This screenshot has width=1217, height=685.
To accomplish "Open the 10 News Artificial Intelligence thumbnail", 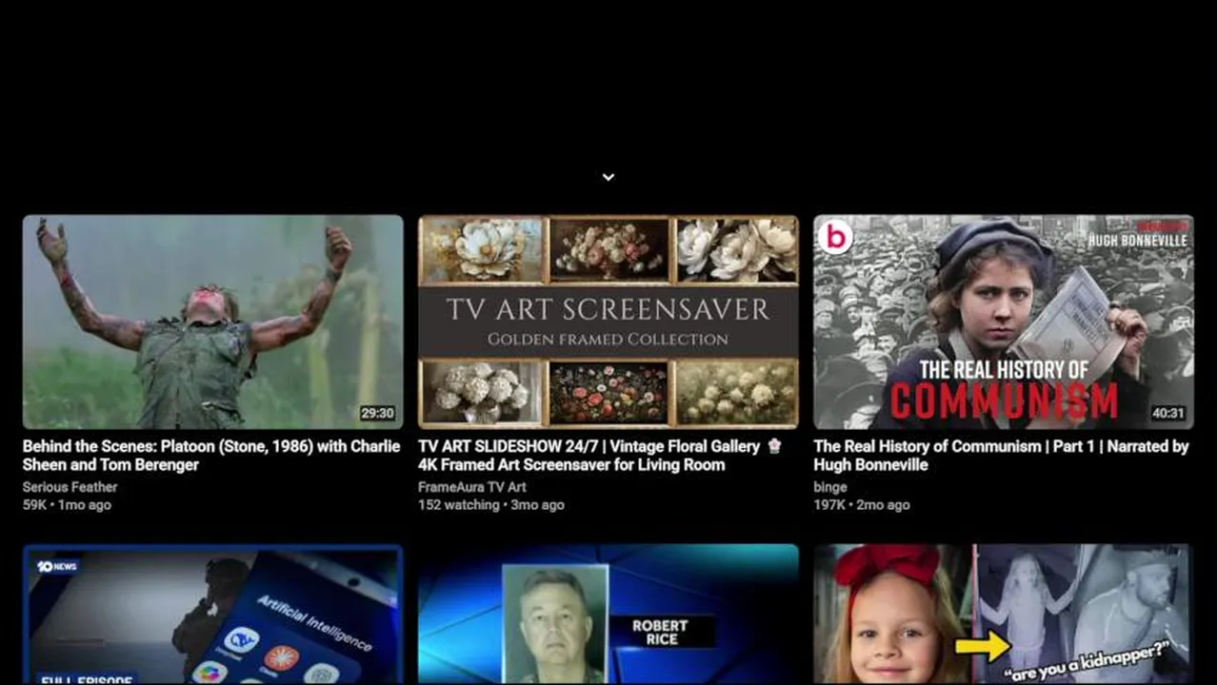I will tap(213, 615).
